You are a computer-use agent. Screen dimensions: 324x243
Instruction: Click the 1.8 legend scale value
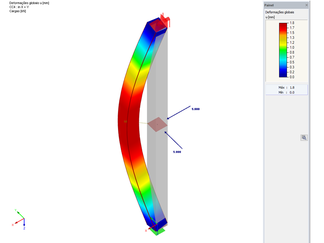pyautogui.click(x=292, y=23)
